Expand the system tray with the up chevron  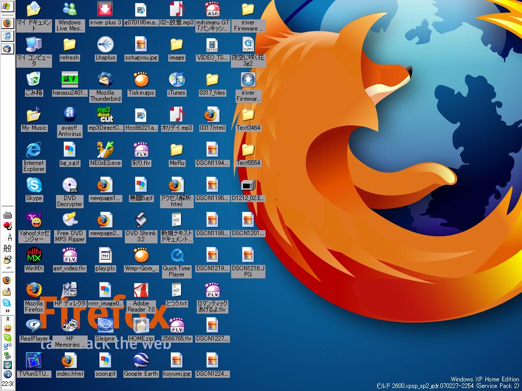point(7,319)
